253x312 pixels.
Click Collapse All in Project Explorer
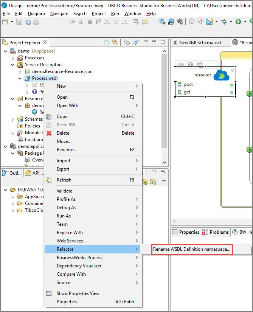pyautogui.click(x=107, y=42)
